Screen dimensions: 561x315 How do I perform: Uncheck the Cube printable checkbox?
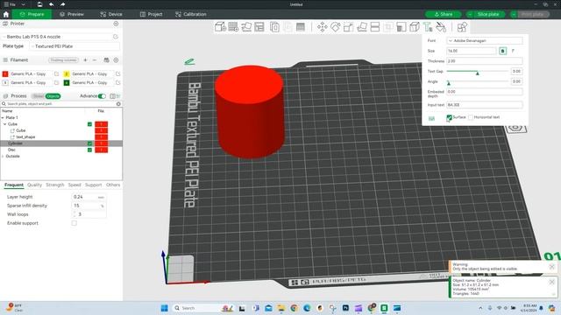point(89,124)
